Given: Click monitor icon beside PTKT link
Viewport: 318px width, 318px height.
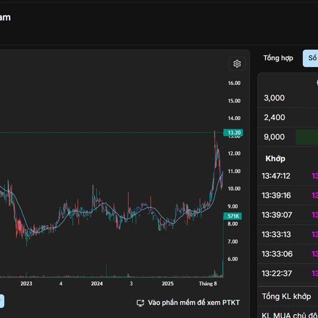Looking at the screenshot, I should [140, 303].
